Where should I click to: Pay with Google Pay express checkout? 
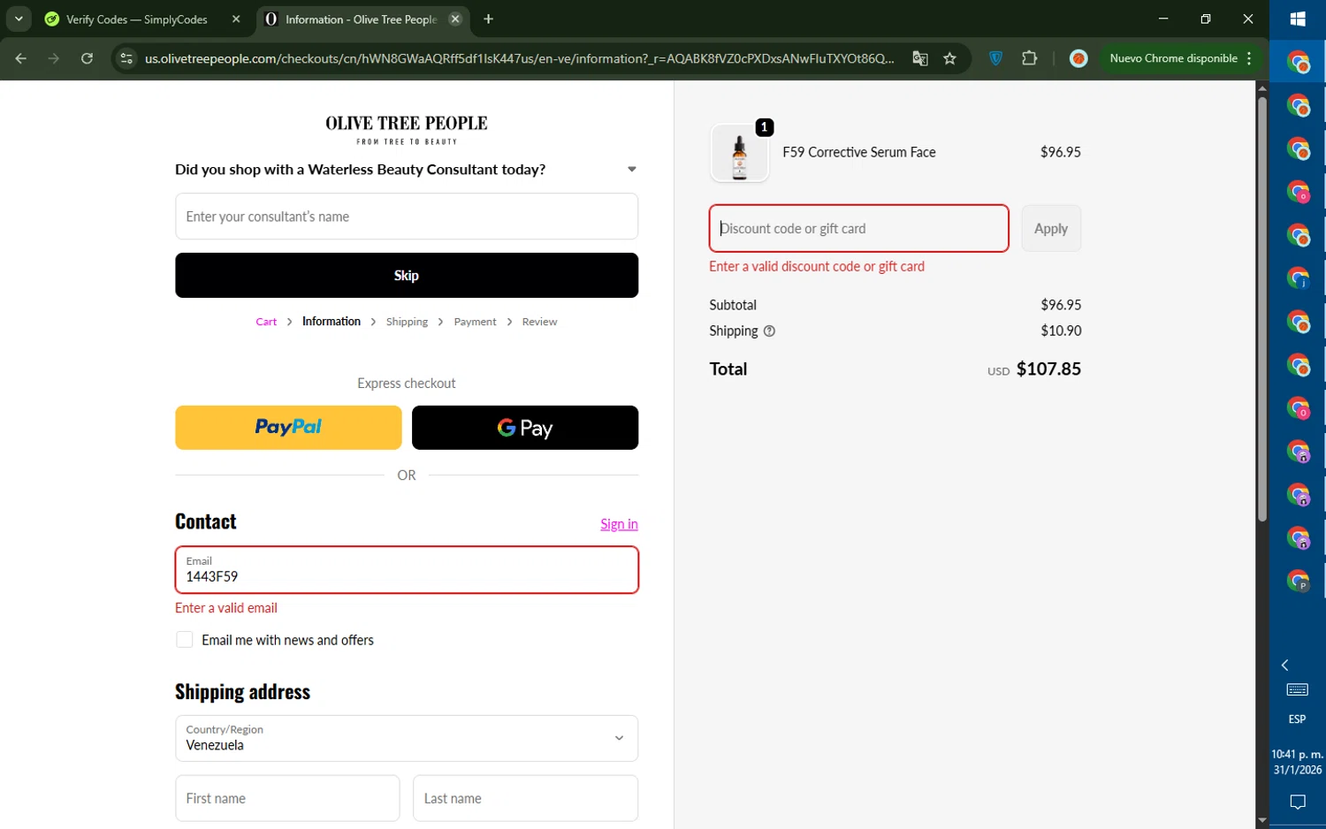[525, 428]
